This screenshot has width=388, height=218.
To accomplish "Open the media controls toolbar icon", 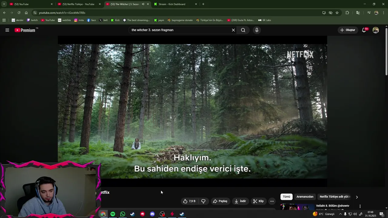I will point(369,13).
